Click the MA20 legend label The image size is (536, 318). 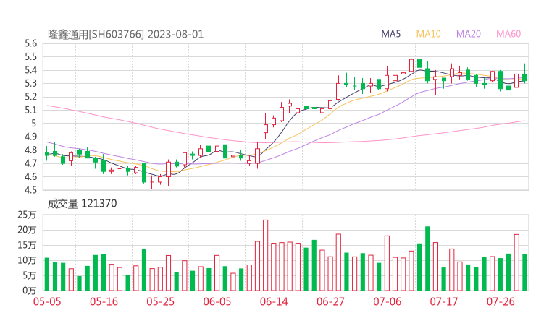point(469,34)
